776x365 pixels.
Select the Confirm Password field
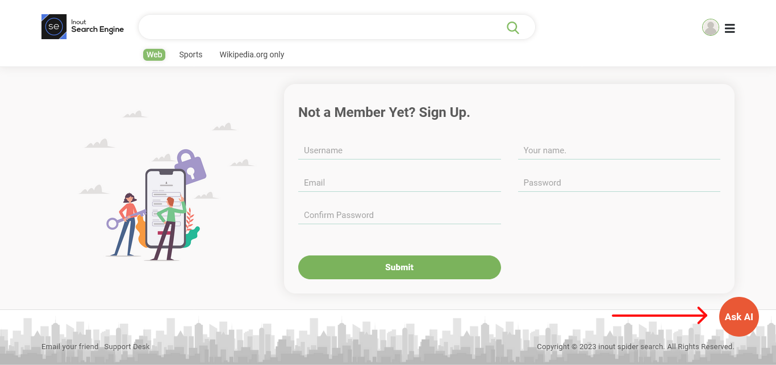(399, 215)
